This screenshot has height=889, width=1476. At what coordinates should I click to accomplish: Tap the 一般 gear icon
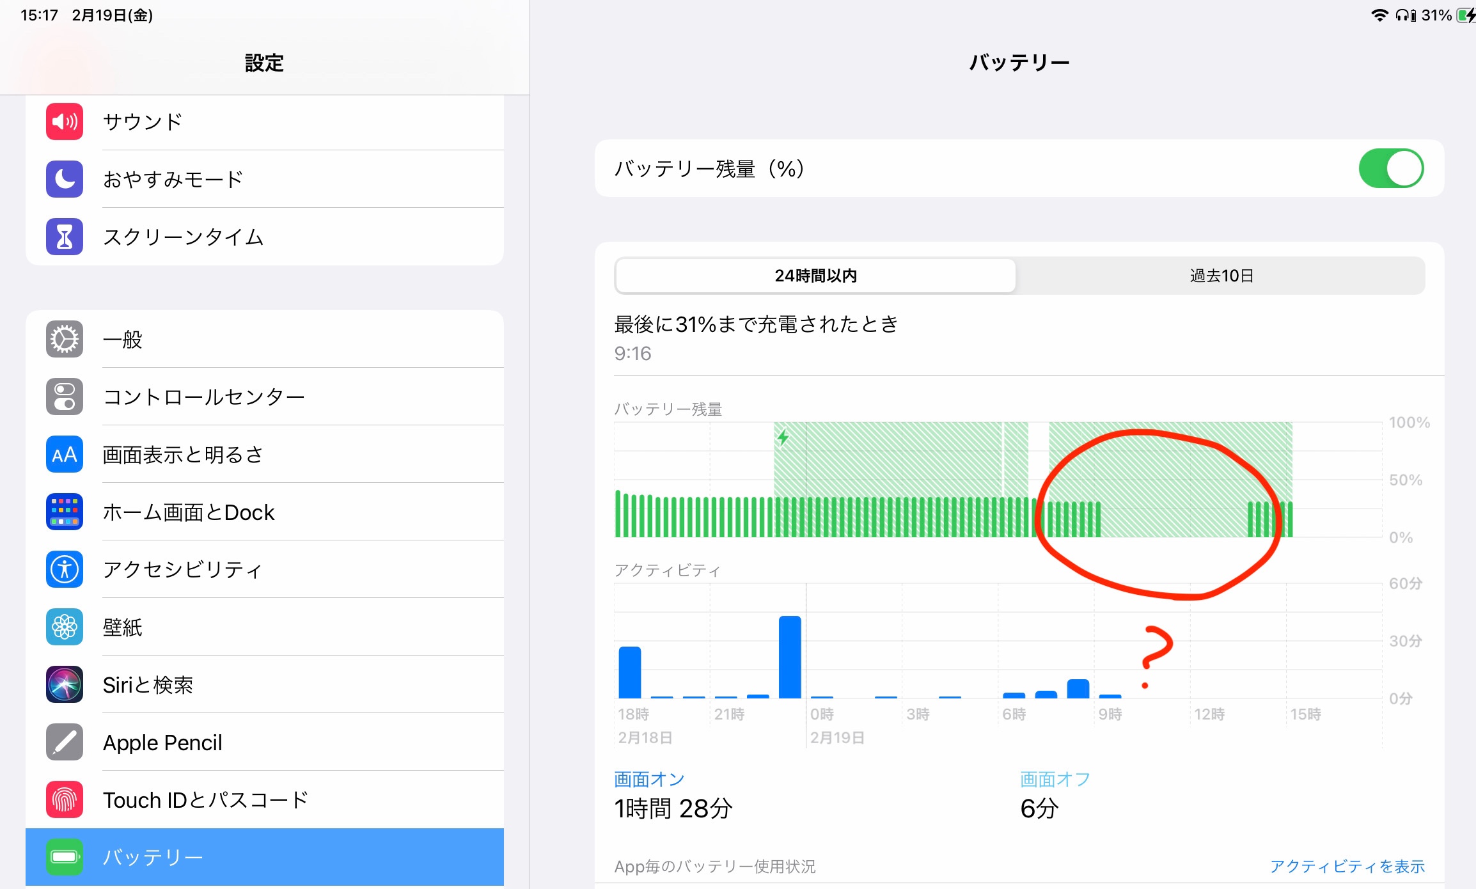pos(65,339)
